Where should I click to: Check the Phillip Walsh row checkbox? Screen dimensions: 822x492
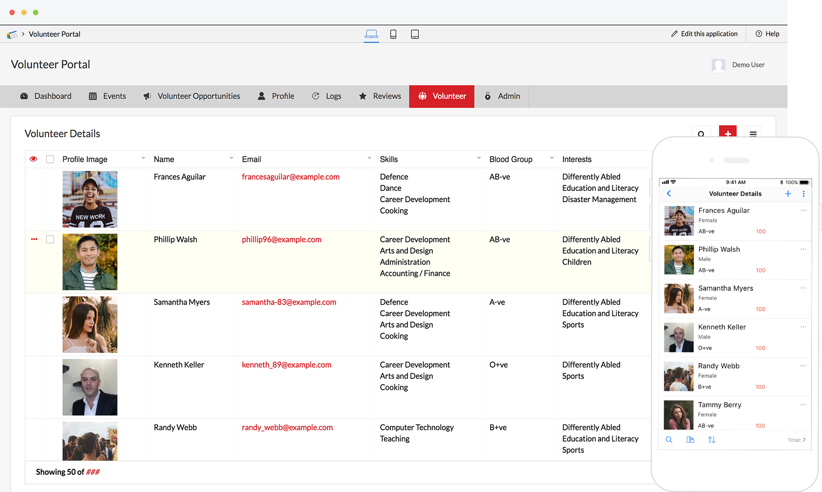pos(50,239)
